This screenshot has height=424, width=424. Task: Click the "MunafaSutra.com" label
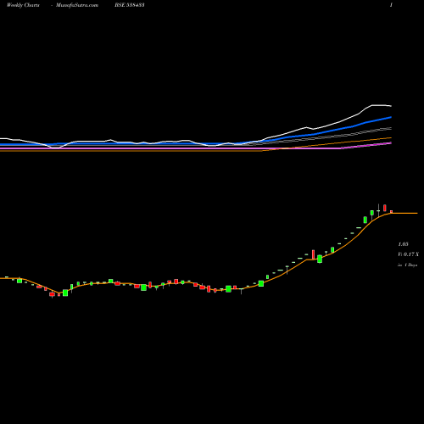point(77,5)
